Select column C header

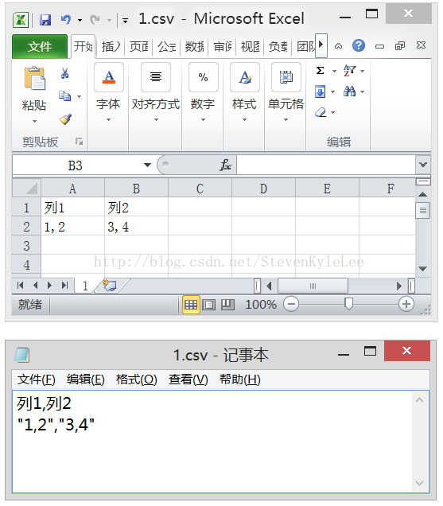pos(200,189)
